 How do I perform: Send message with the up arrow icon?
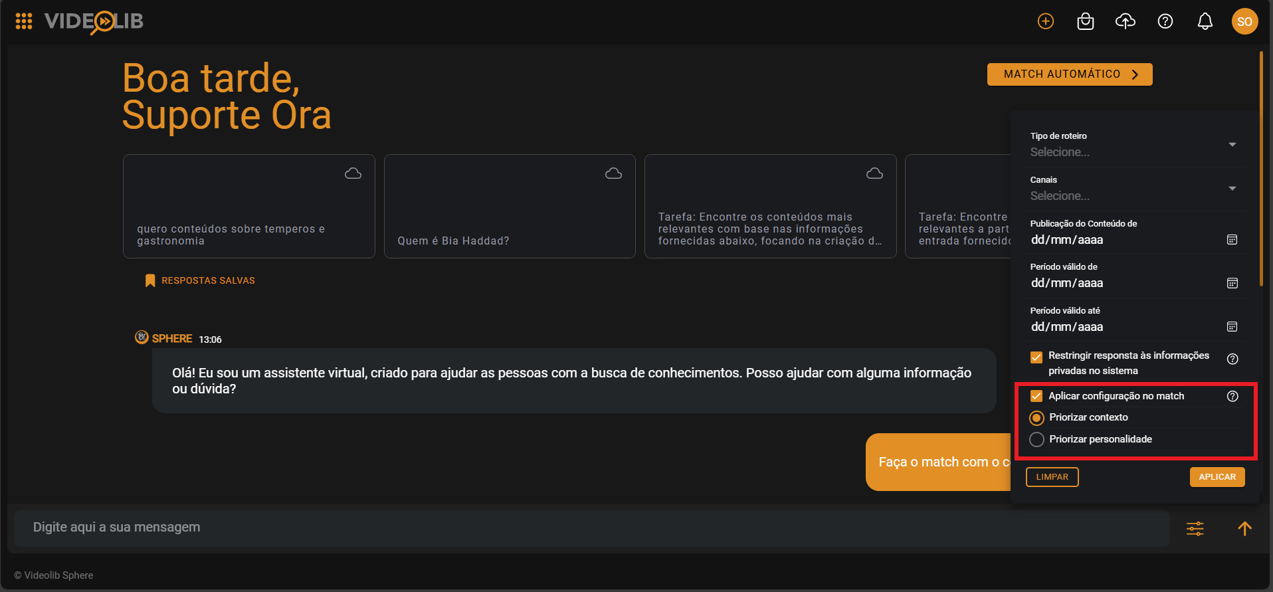[1245, 528]
